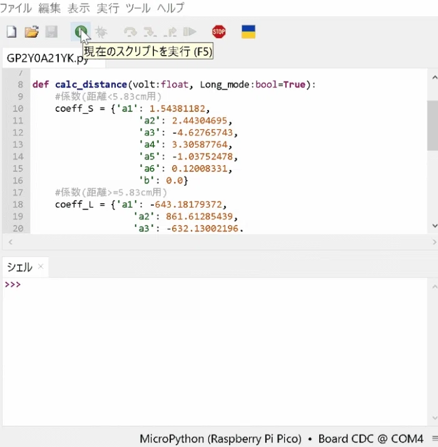Click the Step out icon
Screen dimensions: 438x447
[170, 32]
